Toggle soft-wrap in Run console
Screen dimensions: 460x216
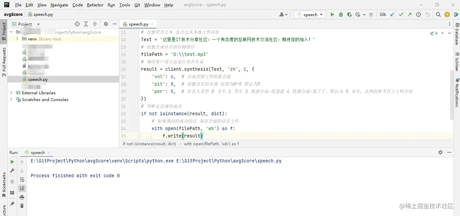pyautogui.click(x=22, y=180)
